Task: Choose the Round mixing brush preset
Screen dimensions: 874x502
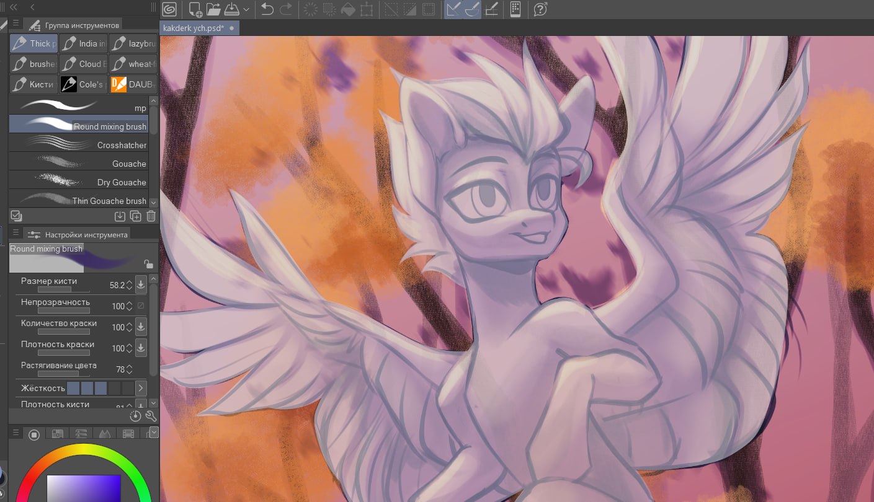Action: tap(79, 124)
